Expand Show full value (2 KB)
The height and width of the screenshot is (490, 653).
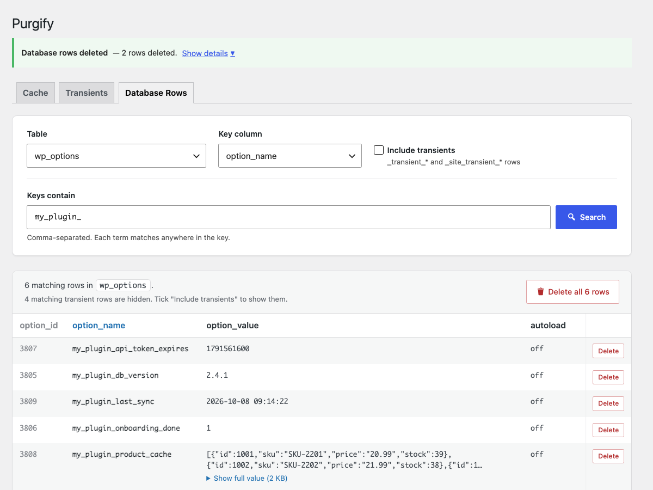pos(247,478)
